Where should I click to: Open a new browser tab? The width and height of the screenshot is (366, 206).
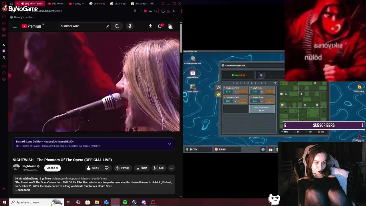152,3
